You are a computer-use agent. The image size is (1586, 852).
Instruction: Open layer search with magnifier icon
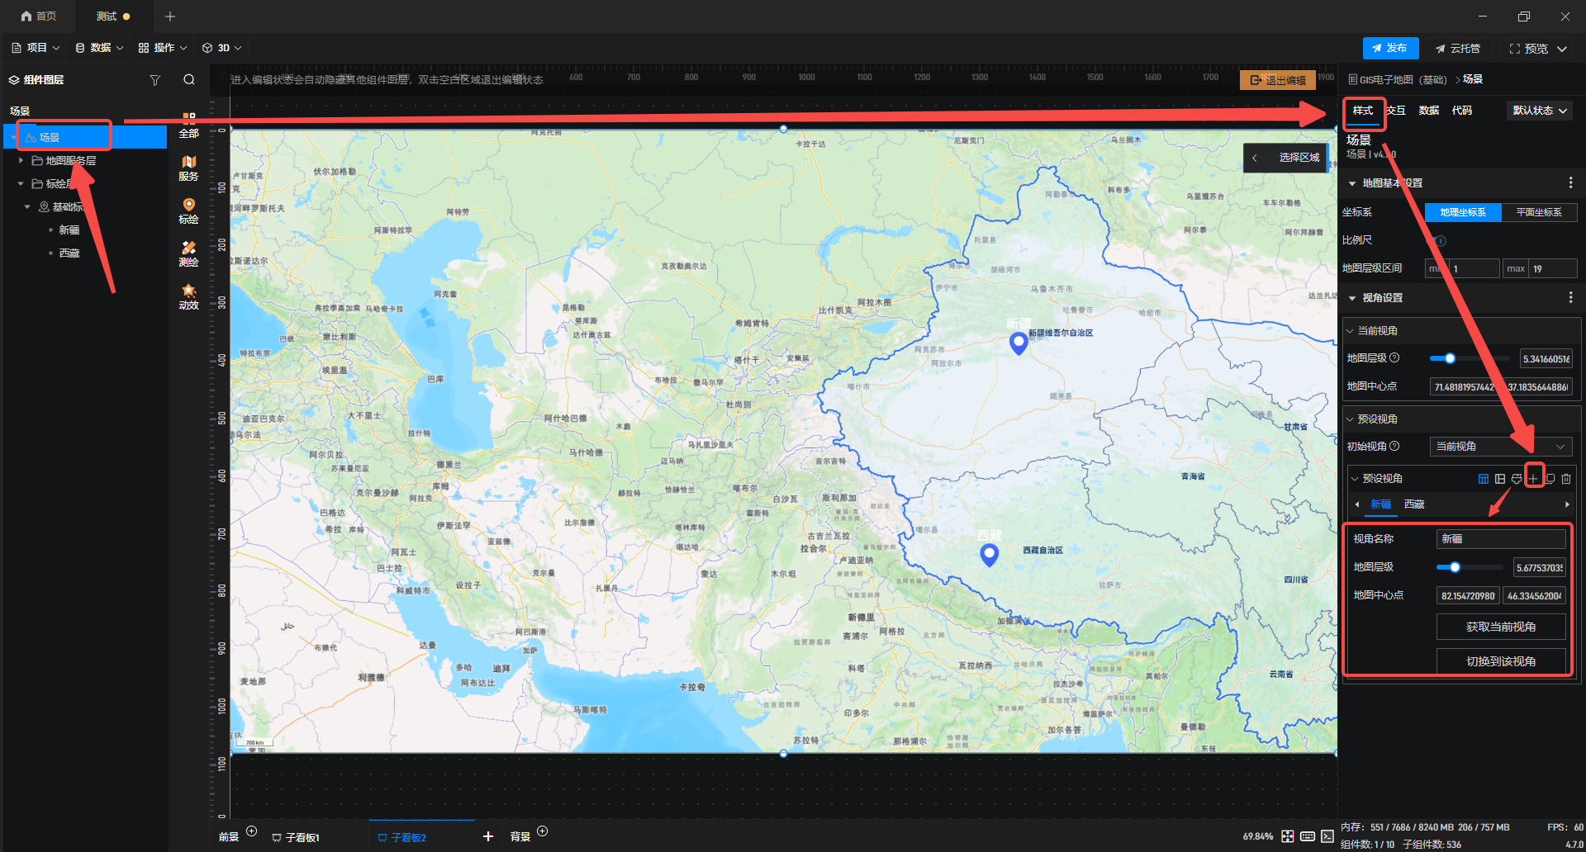point(189,80)
